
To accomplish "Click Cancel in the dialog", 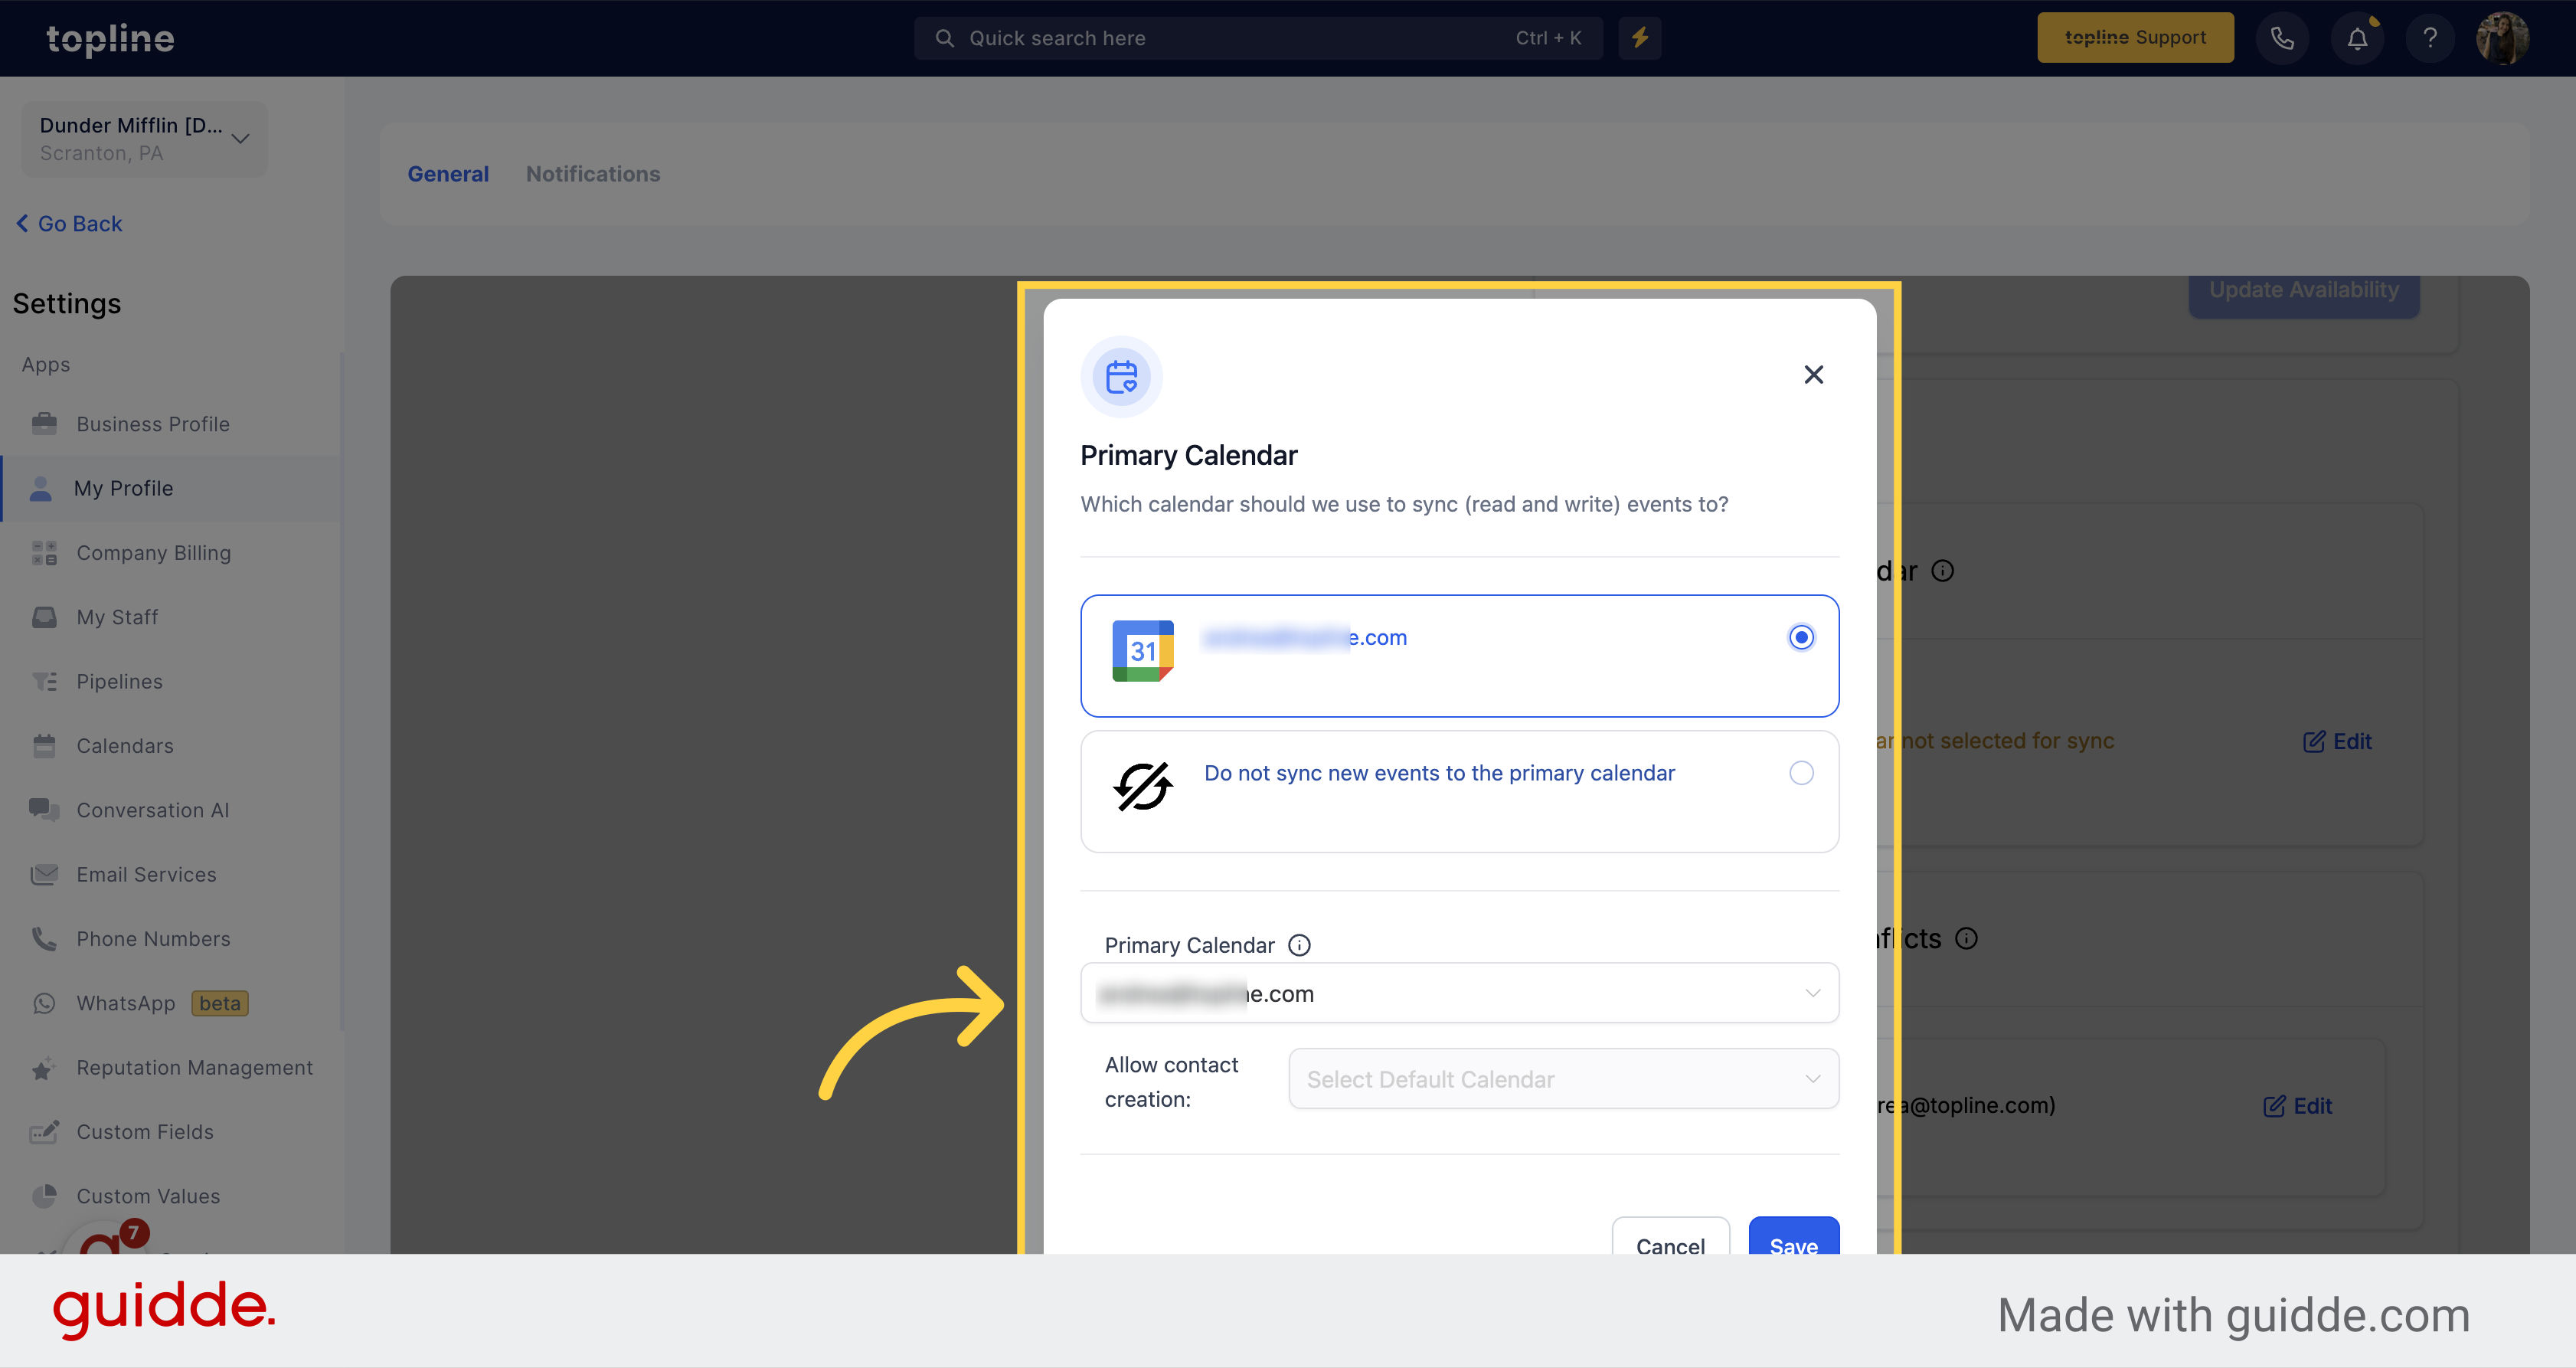I will point(1671,1236).
